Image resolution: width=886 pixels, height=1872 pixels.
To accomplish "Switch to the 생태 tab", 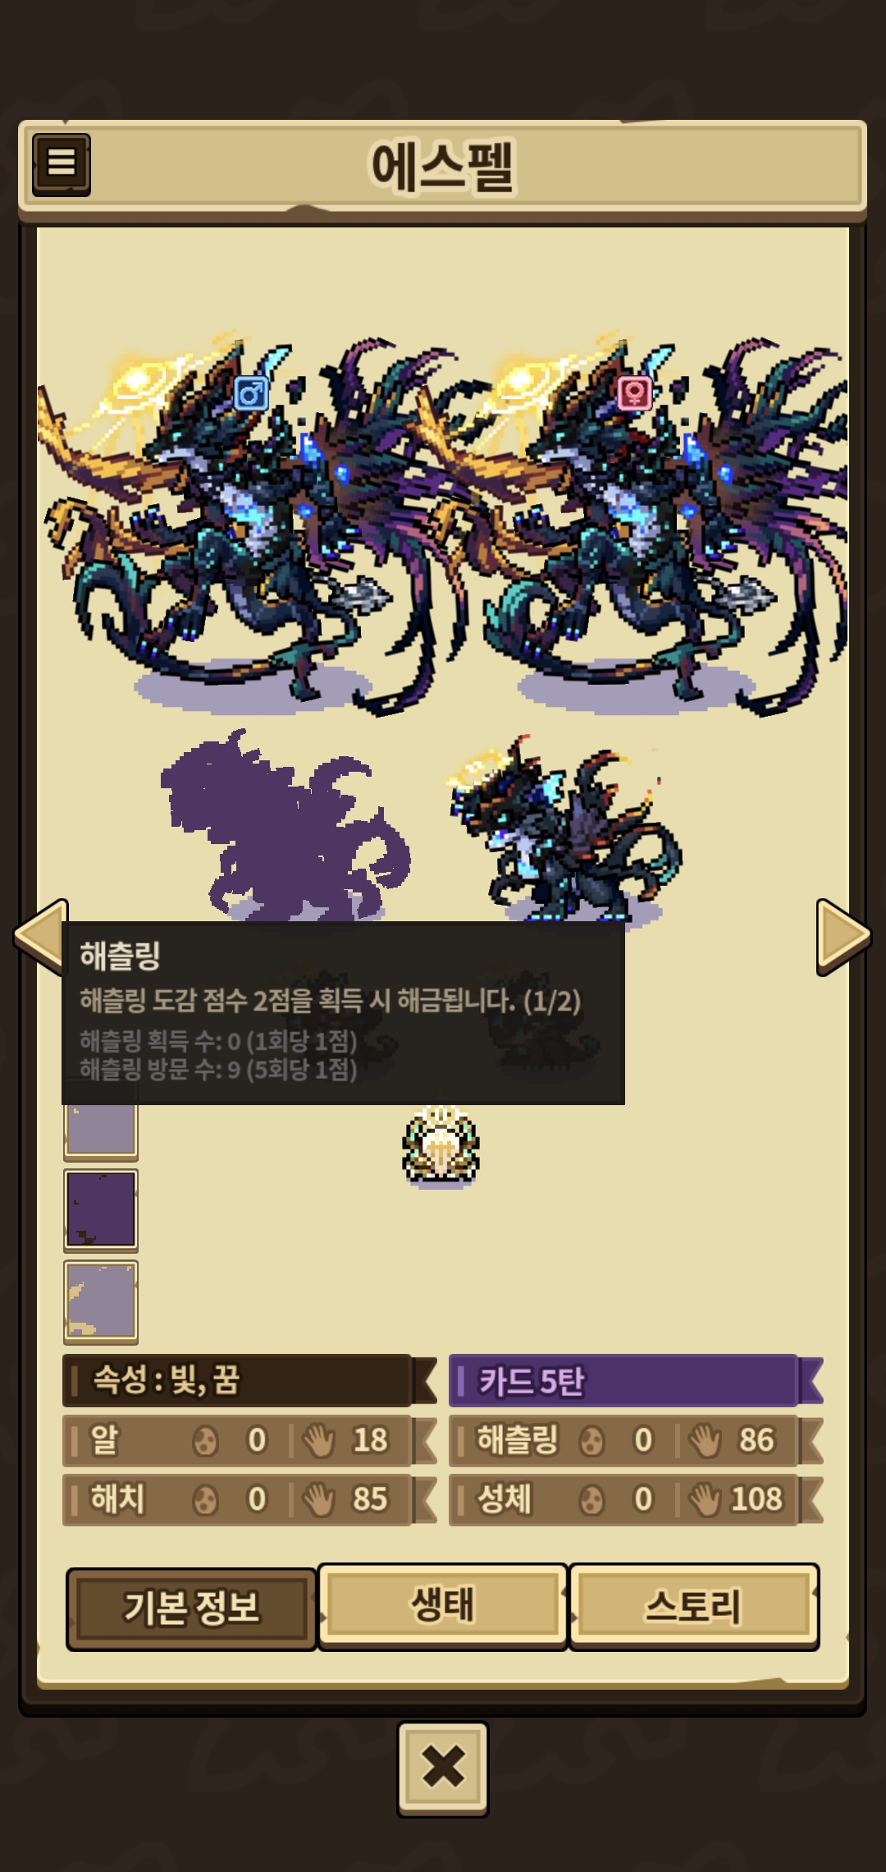I will click(x=443, y=1605).
